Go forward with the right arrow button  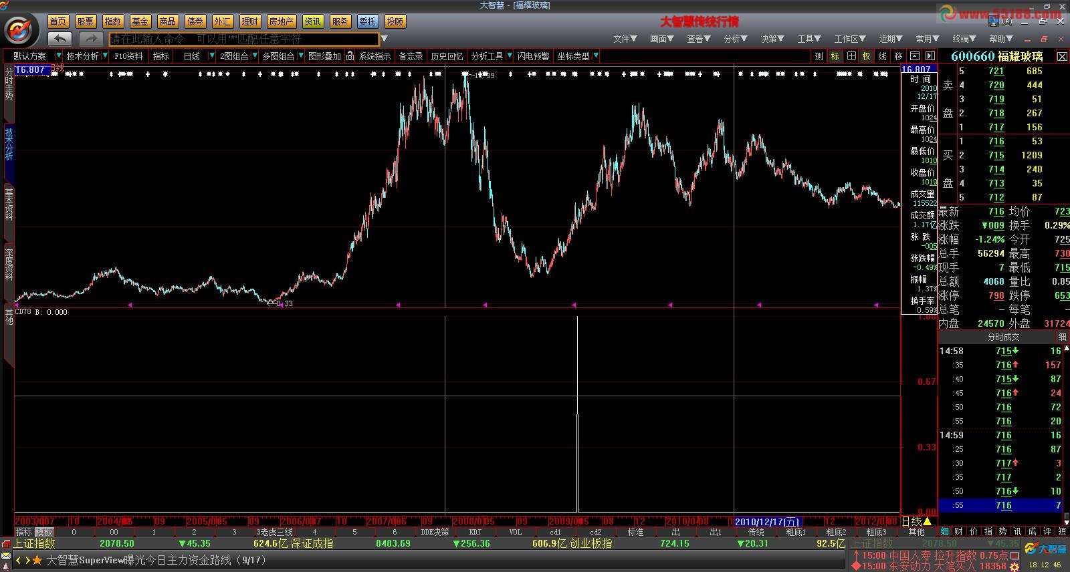tap(91, 39)
